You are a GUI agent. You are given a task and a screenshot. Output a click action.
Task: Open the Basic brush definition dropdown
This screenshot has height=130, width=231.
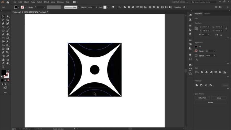pos(79,7)
